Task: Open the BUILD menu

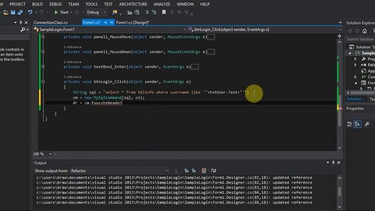Action: click(37, 4)
